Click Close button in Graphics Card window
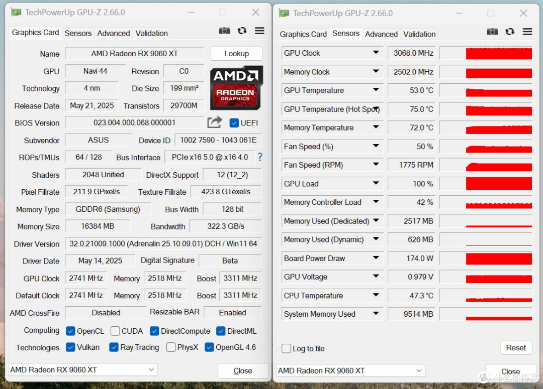 point(243,370)
